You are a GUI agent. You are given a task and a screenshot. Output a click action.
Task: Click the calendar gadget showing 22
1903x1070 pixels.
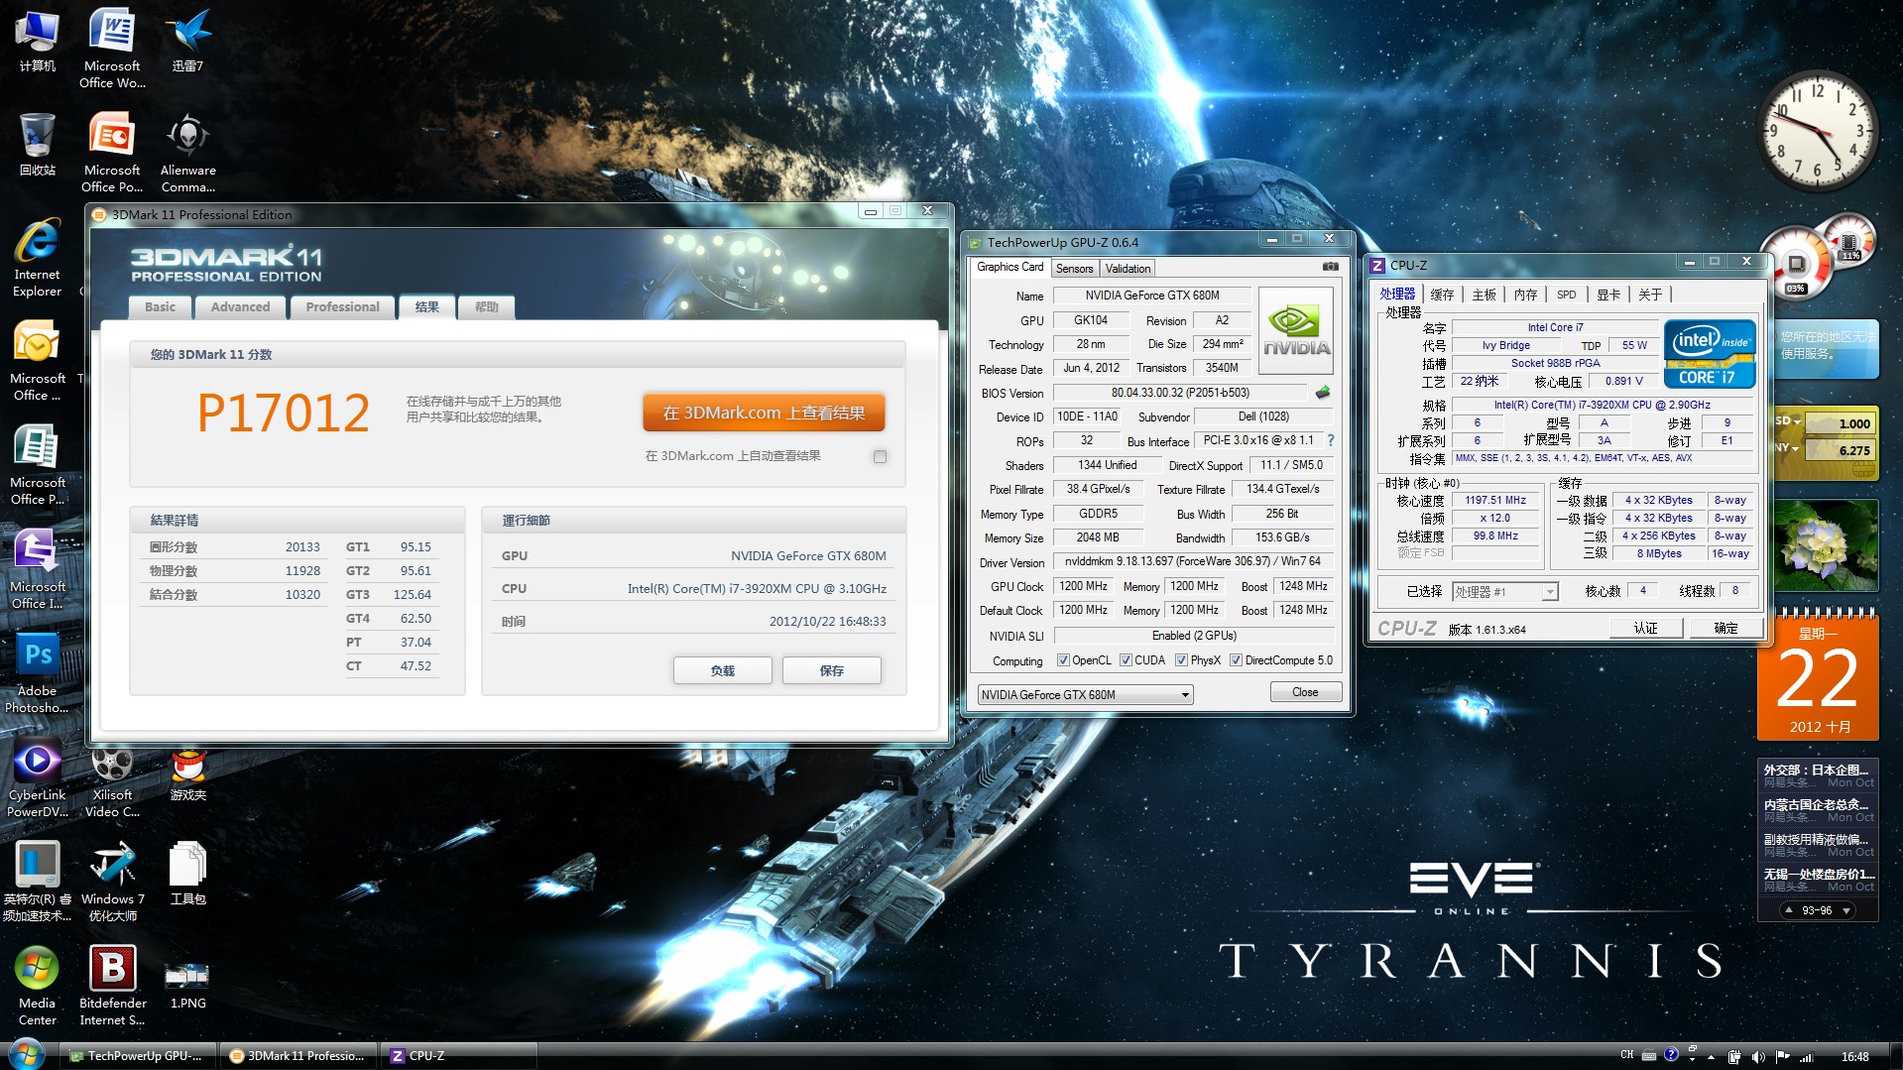point(1818,678)
